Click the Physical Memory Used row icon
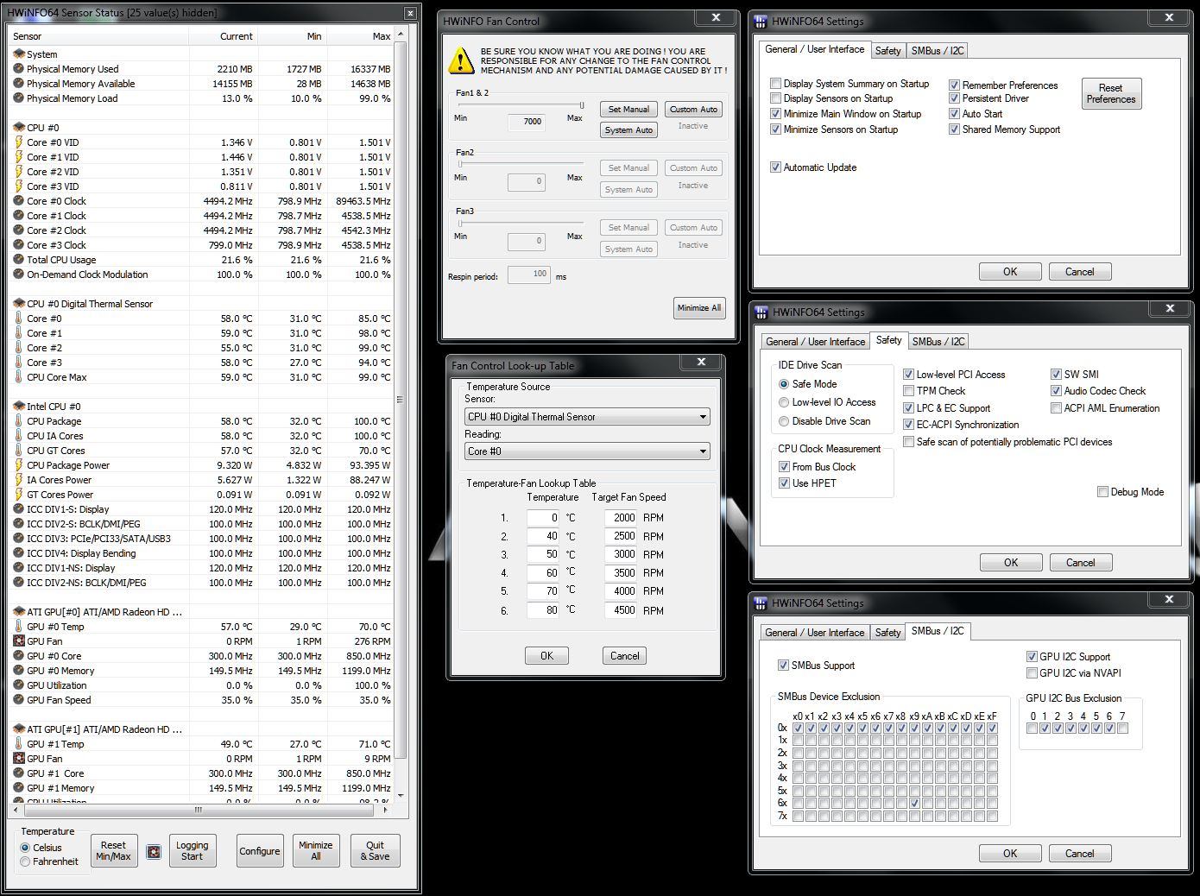The height and width of the screenshot is (896, 1200). [19, 69]
